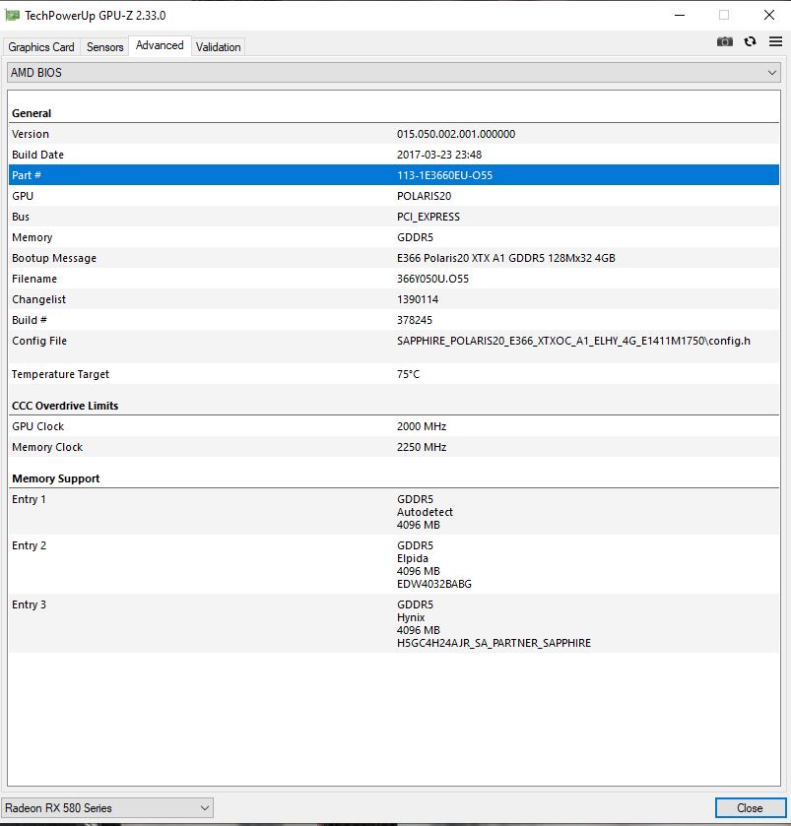Viewport: 791px width, 826px height.
Task: Click the EDW4032BABG memory part
Action: click(434, 584)
